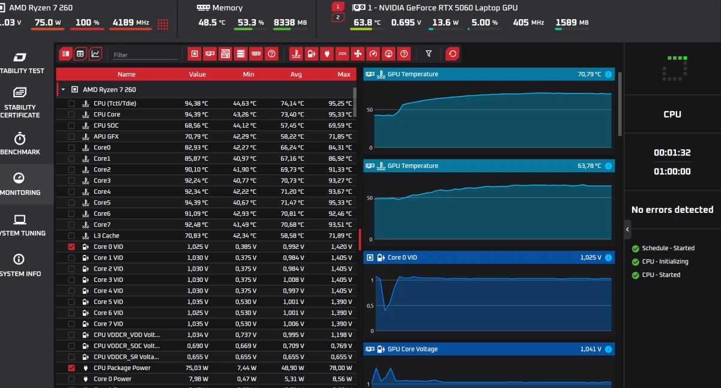
Task: Check the CPU SOC checkbox
Action: tap(71, 125)
